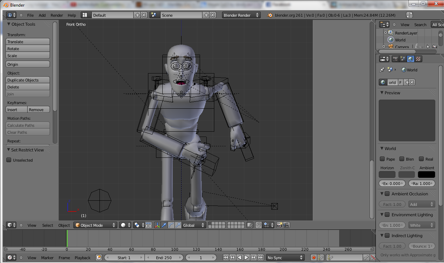444x263 pixels.
Task: Open the Object Mode dropdown
Action: click(x=95, y=225)
